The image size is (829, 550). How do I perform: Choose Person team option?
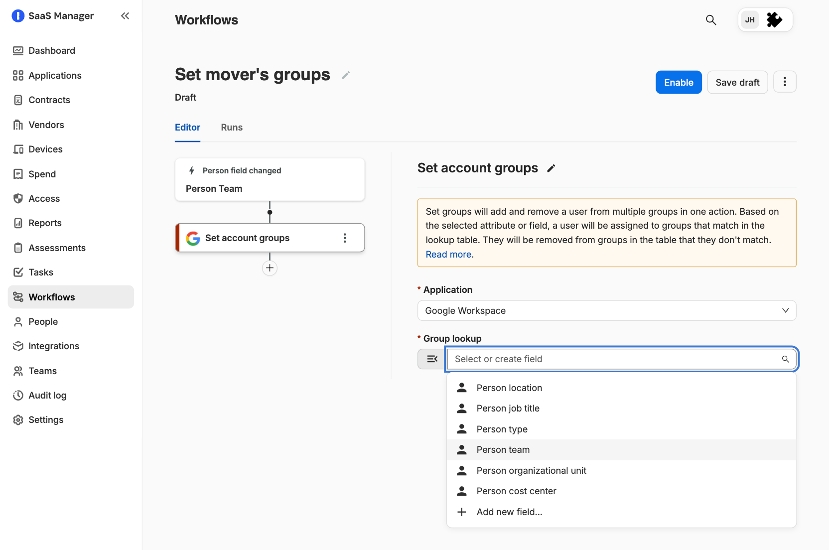(621, 450)
